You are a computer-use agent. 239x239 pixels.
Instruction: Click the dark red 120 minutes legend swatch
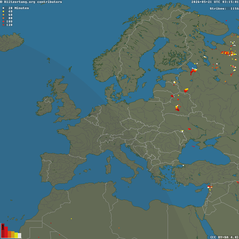tap(3, 25)
